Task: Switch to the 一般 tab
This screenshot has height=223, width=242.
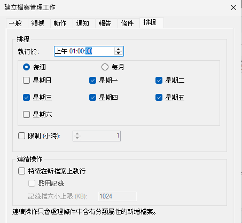Action: tap(17, 23)
